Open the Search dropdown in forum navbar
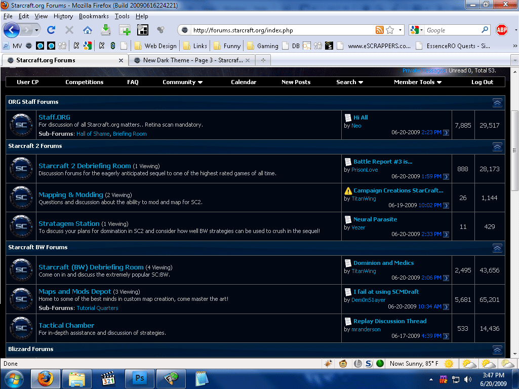The image size is (519, 389). click(x=349, y=82)
